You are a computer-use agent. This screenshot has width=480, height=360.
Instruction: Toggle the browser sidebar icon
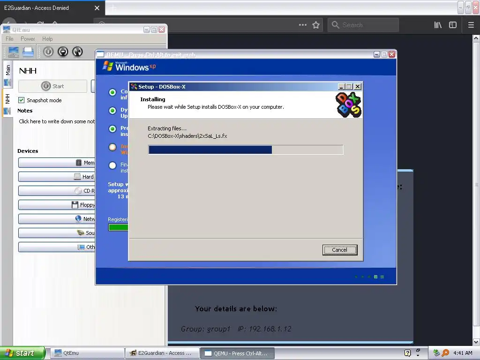[453, 25]
